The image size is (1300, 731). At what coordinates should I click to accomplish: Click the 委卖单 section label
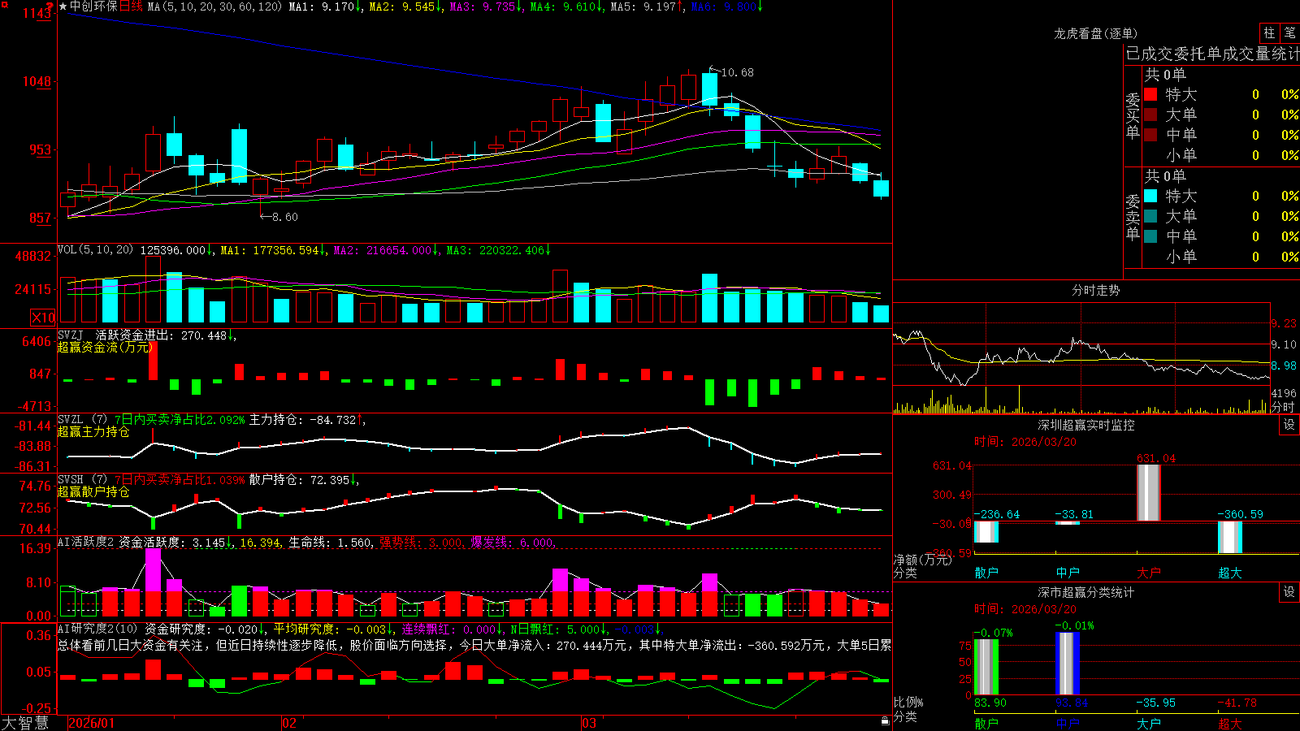pyautogui.click(x=1133, y=217)
